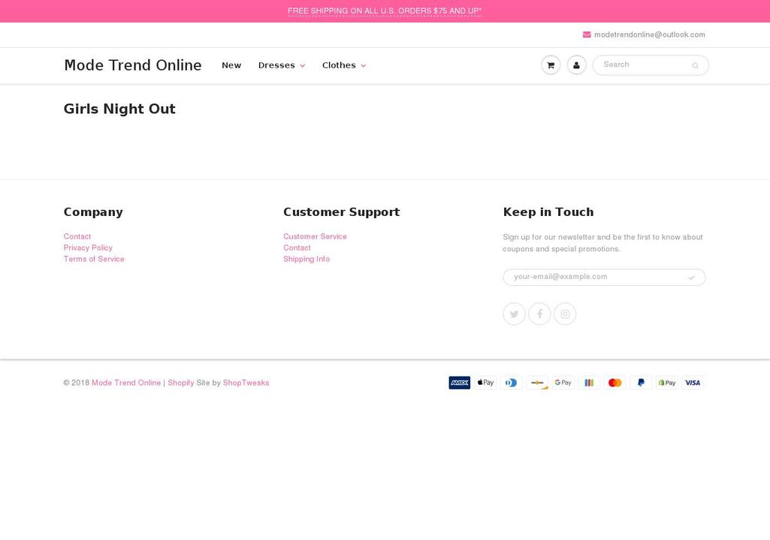The image size is (770, 540).
Task: Click the newsletter email input field
Action: click(593, 277)
